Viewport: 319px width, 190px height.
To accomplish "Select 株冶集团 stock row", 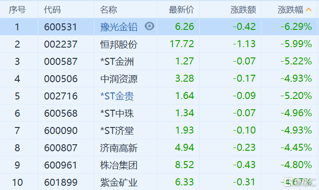I will point(159,165).
